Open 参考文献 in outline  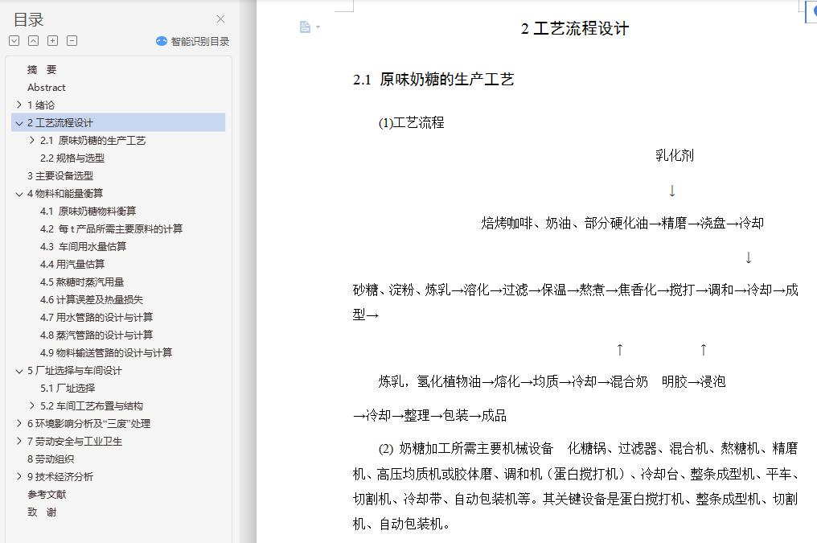[x=47, y=495]
